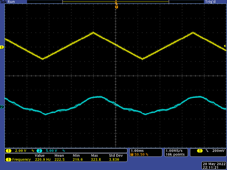Click the 1.00ms timebase readout

pyautogui.click(x=138, y=150)
